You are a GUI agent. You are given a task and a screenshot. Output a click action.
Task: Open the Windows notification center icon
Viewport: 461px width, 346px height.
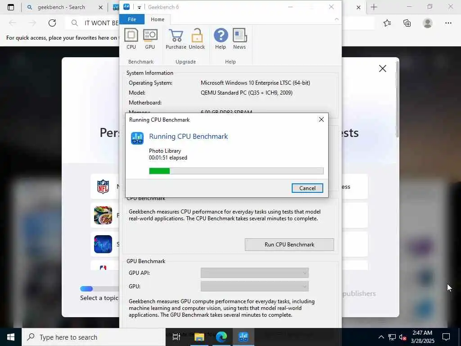coord(446,337)
